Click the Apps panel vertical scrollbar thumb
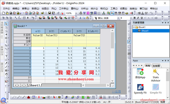The image size is (170, 104). point(167,76)
